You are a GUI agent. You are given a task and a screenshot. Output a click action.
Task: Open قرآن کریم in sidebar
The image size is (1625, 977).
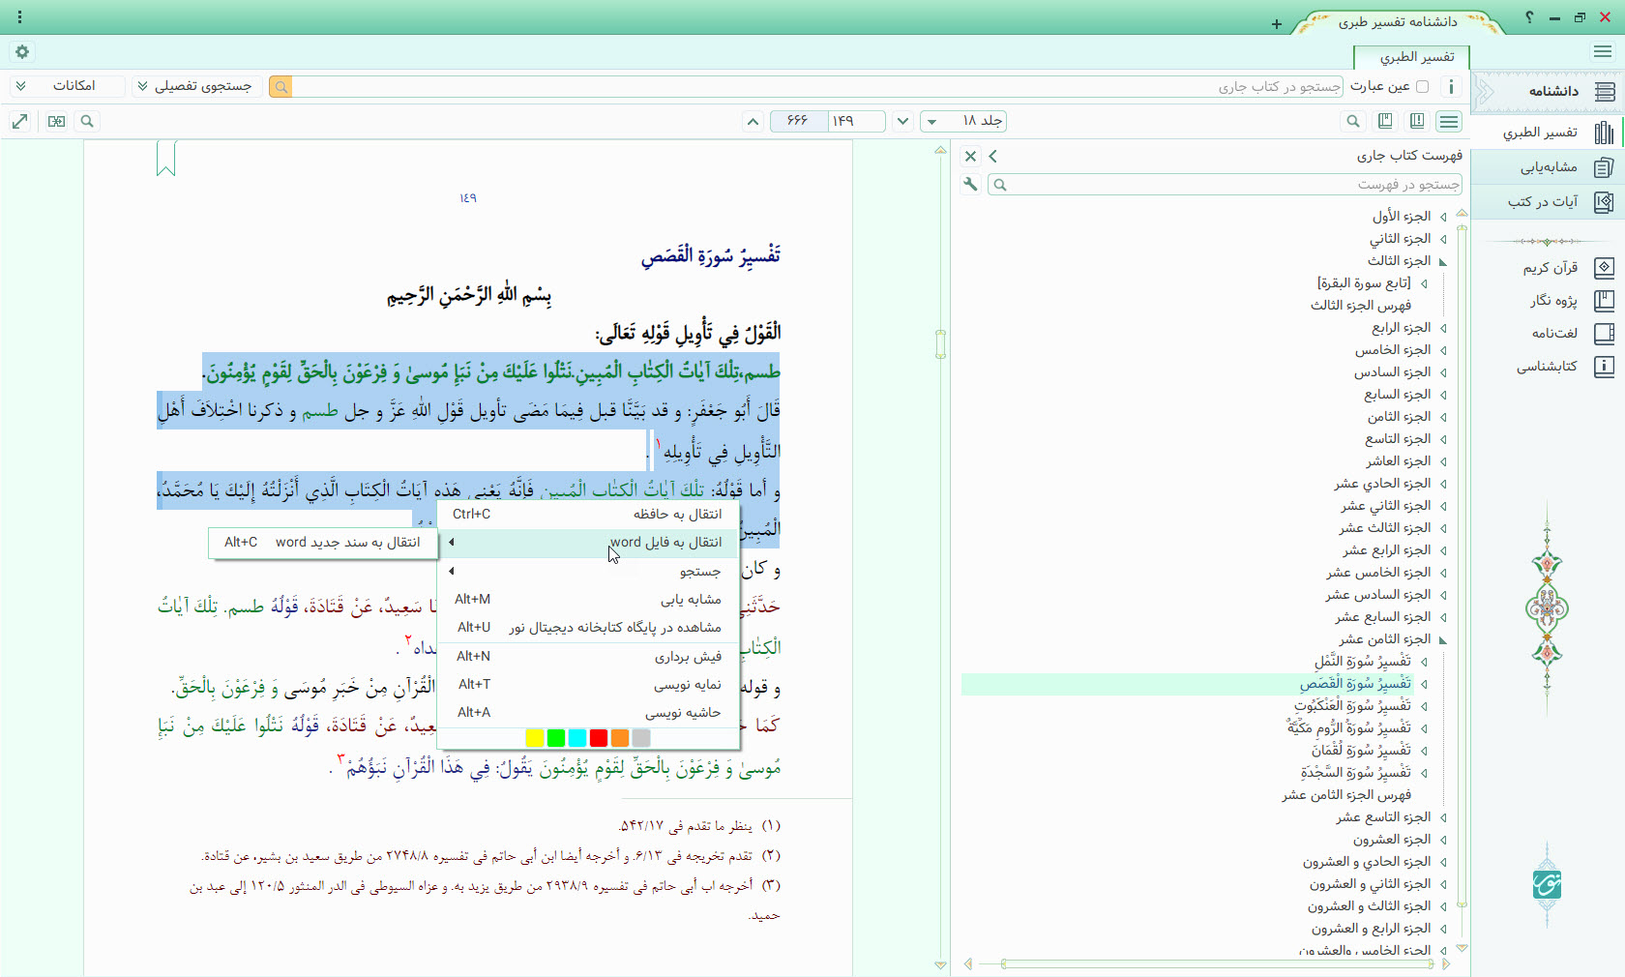point(1567,267)
